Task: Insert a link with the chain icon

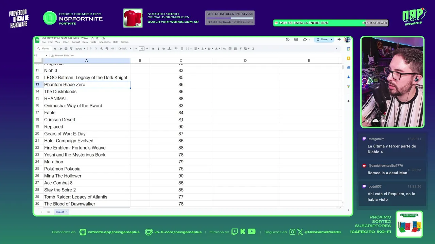Action: pyautogui.click(x=225, y=48)
